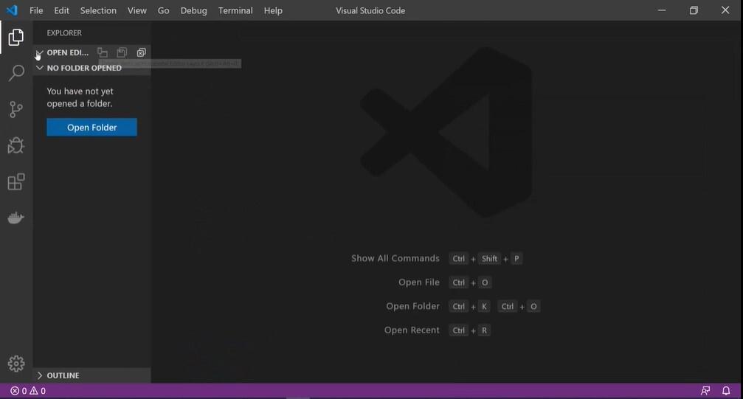Minimize the Visual Studio Code window
Screen dimensions: 743x399
tap(662, 10)
